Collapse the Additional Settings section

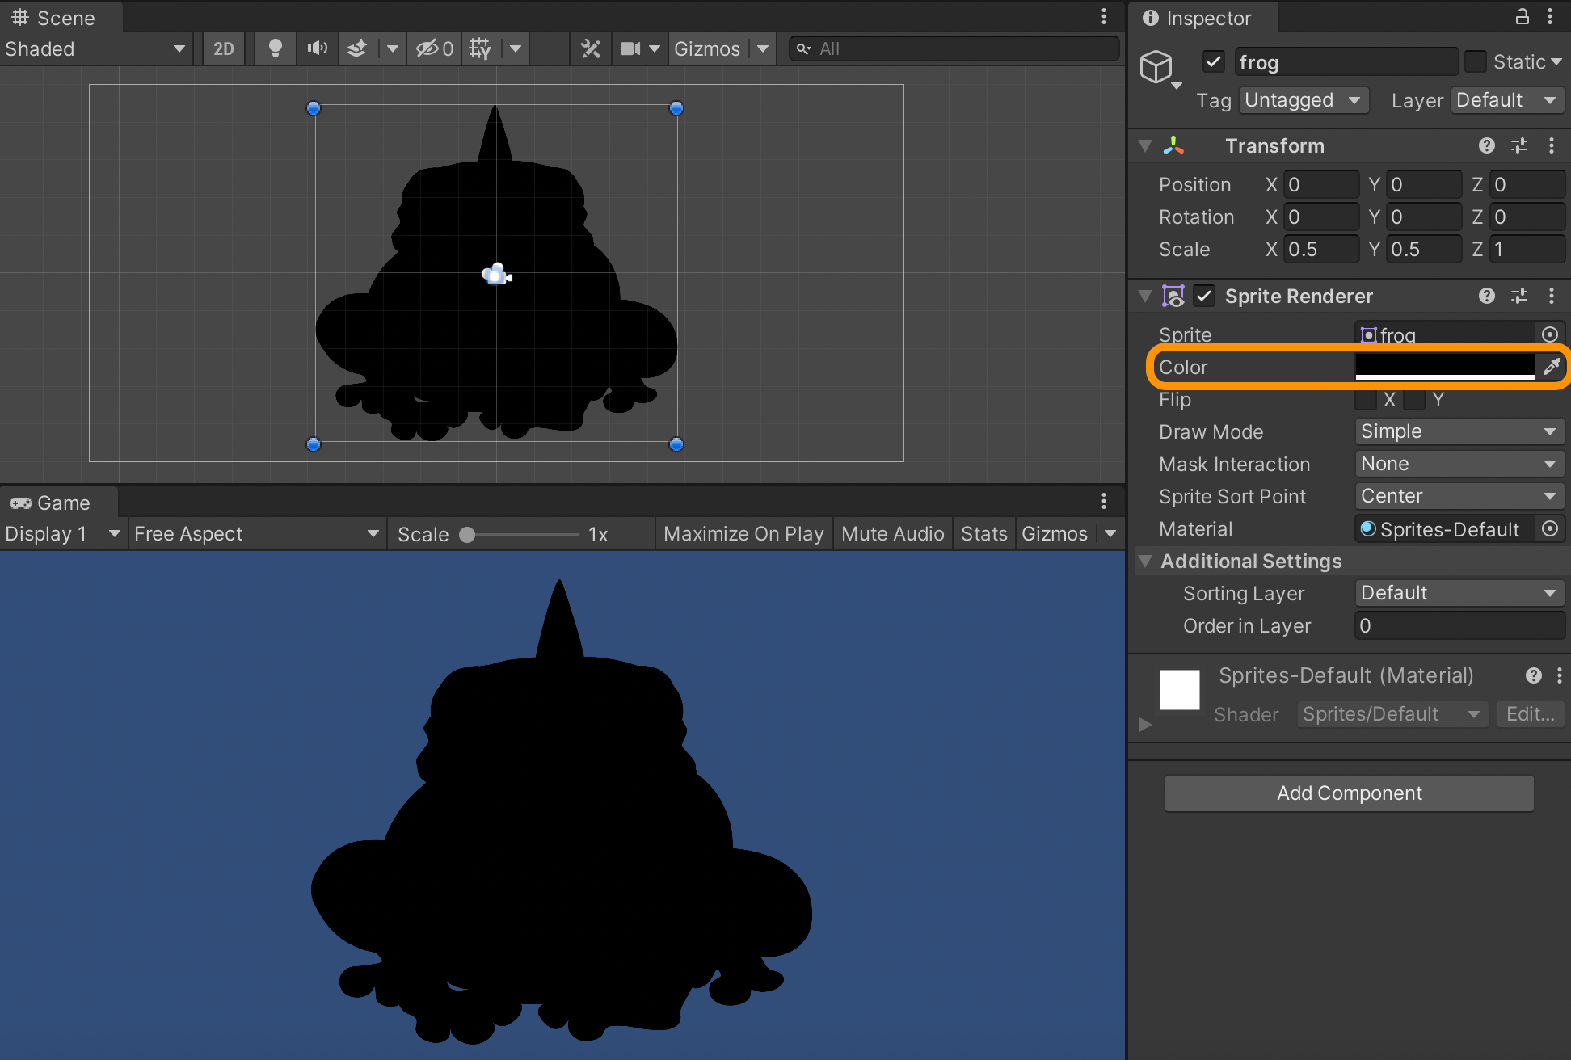[x=1145, y=561]
